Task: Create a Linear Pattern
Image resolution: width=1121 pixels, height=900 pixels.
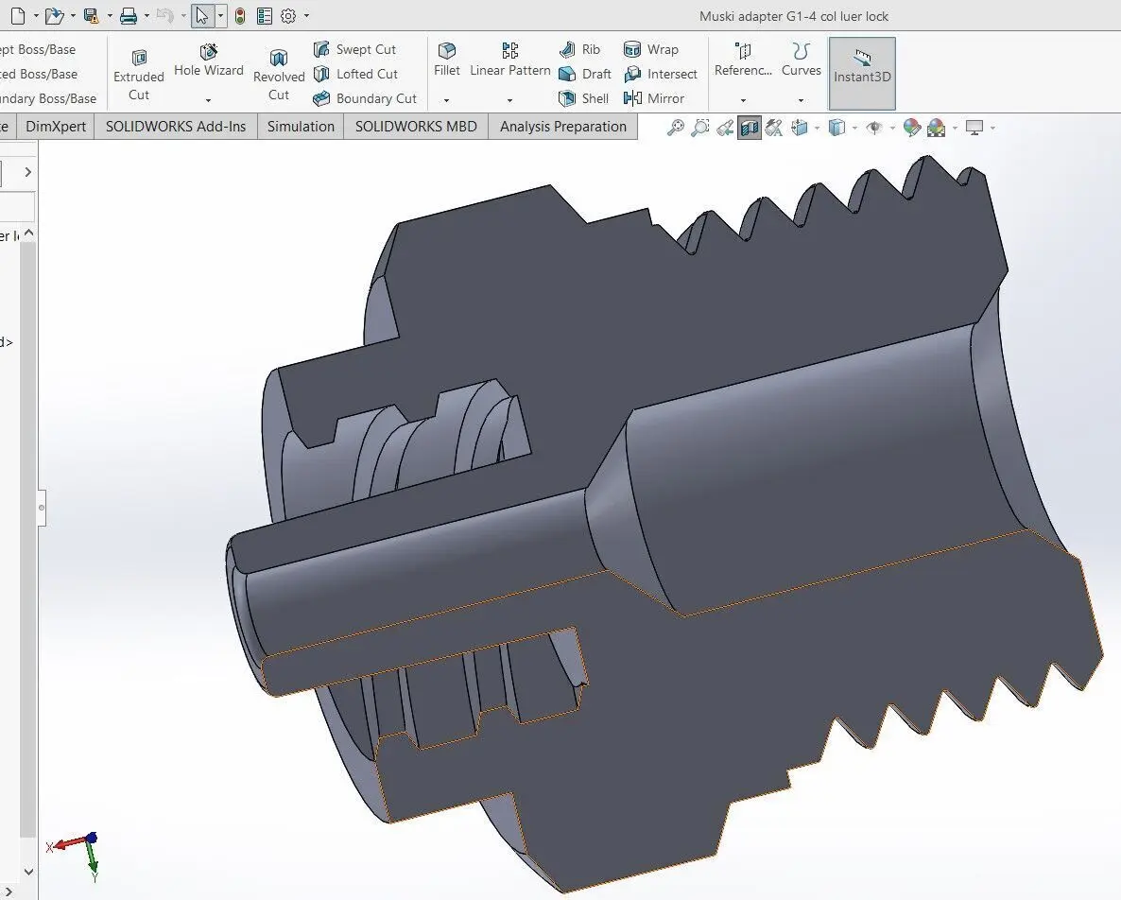Action: click(509, 61)
